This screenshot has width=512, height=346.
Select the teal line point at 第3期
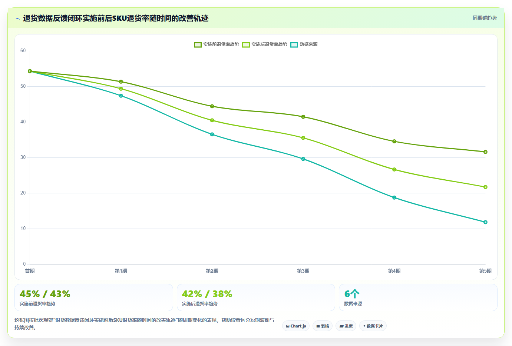click(303, 159)
